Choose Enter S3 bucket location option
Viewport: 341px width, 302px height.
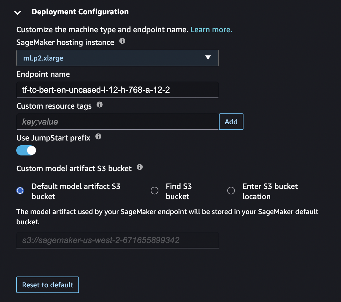click(x=231, y=190)
